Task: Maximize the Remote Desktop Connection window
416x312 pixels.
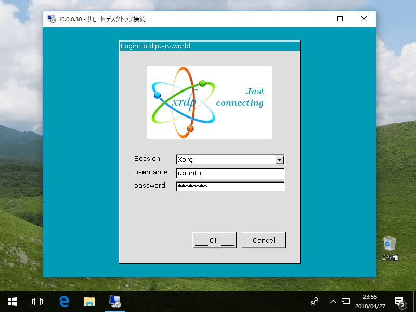Action: 340,19
